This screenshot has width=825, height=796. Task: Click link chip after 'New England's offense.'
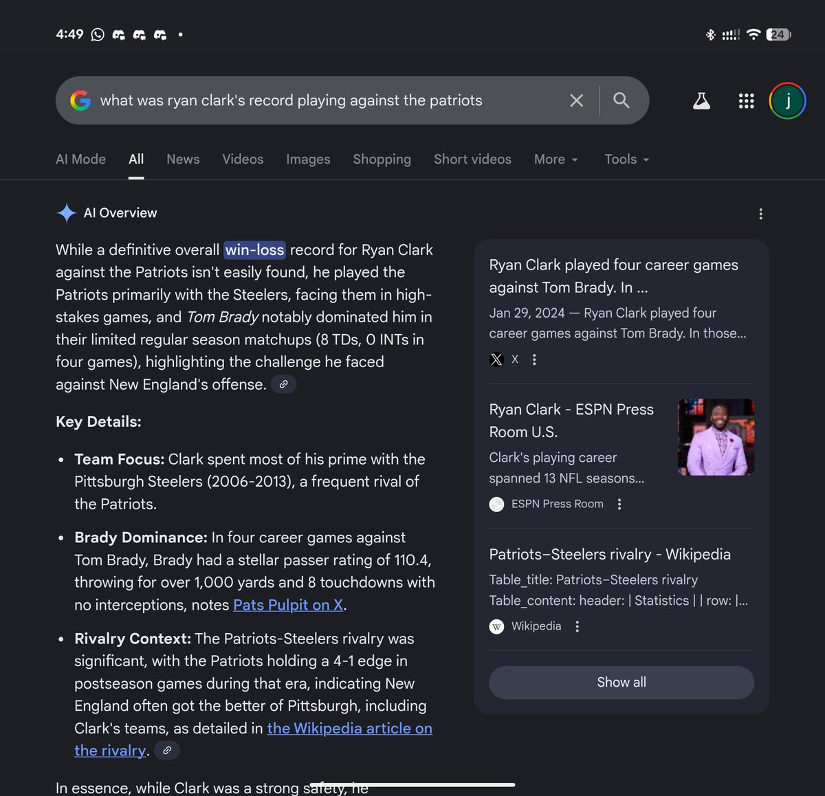(x=283, y=384)
